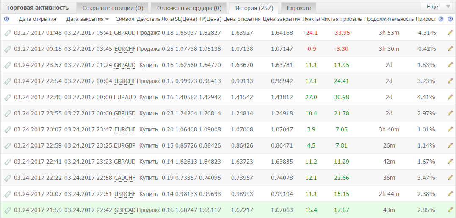Open USDCHF symbol link closed 03.27.2017 00:04
456x218 pixels.
coord(125,81)
